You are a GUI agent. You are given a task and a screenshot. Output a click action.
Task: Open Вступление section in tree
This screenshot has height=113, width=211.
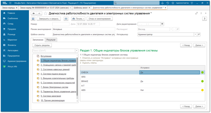pos(46,56)
